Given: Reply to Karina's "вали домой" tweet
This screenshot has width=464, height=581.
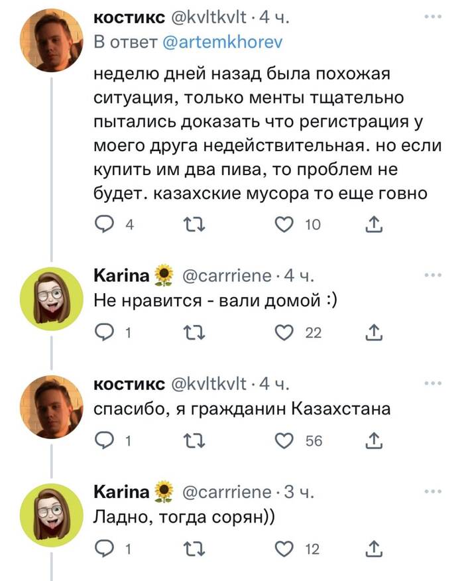Looking at the screenshot, I should (x=105, y=333).
